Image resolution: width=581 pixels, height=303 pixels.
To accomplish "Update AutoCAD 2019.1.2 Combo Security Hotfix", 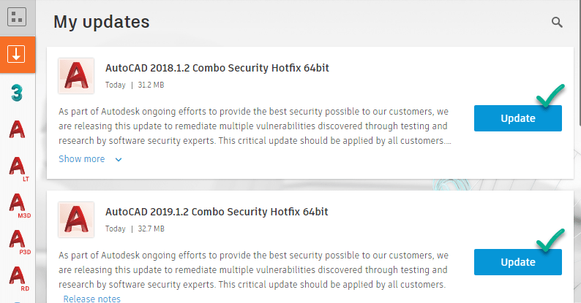I will tap(517, 262).
